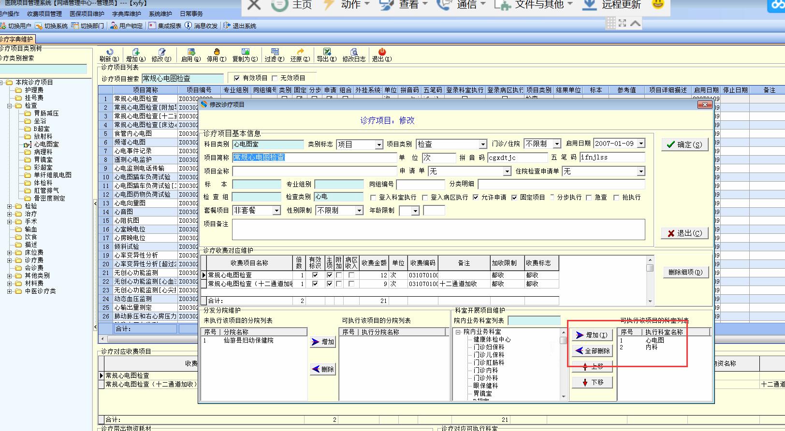Image resolution: width=785 pixels, height=431 pixels.
Task: Click the 收费对应 list vertical scrollbar
Action: pos(650,280)
